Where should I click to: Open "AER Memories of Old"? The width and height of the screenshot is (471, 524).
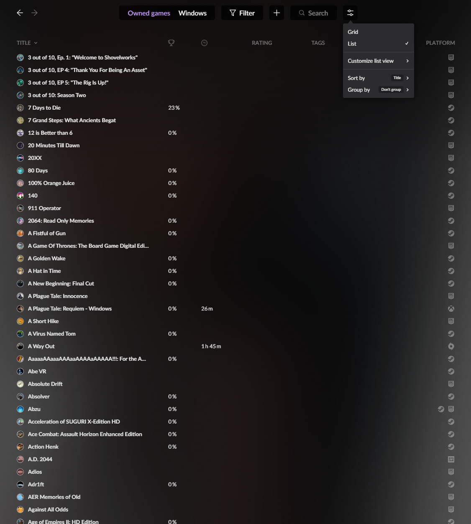point(54,497)
